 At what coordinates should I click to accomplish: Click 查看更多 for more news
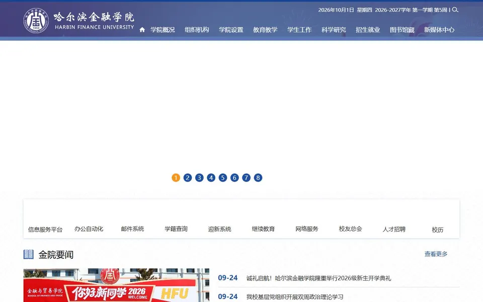[436, 254]
